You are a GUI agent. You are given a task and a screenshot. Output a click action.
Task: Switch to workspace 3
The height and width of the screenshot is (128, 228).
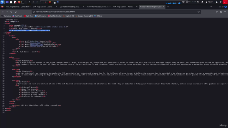(37, 2)
